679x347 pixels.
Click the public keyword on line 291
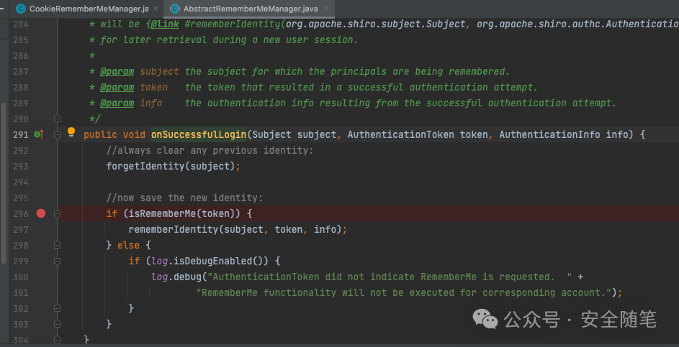pyautogui.click(x=101, y=134)
